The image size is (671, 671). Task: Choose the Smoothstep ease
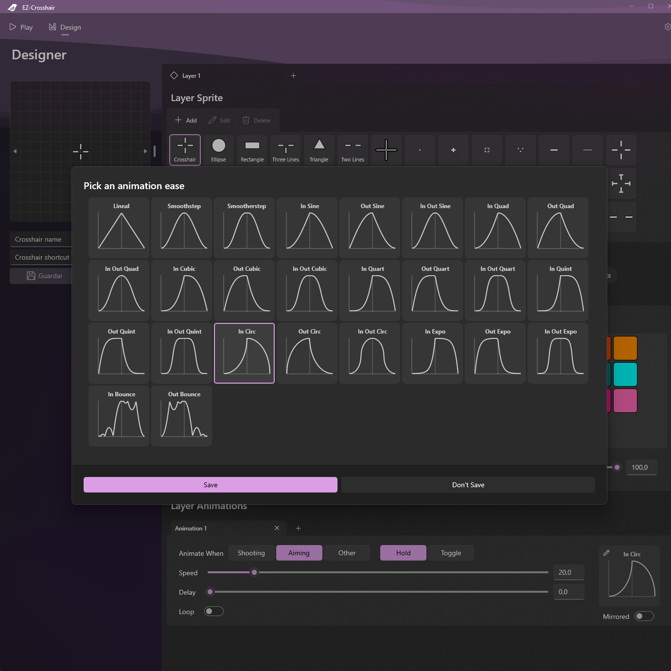coord(181,228)
